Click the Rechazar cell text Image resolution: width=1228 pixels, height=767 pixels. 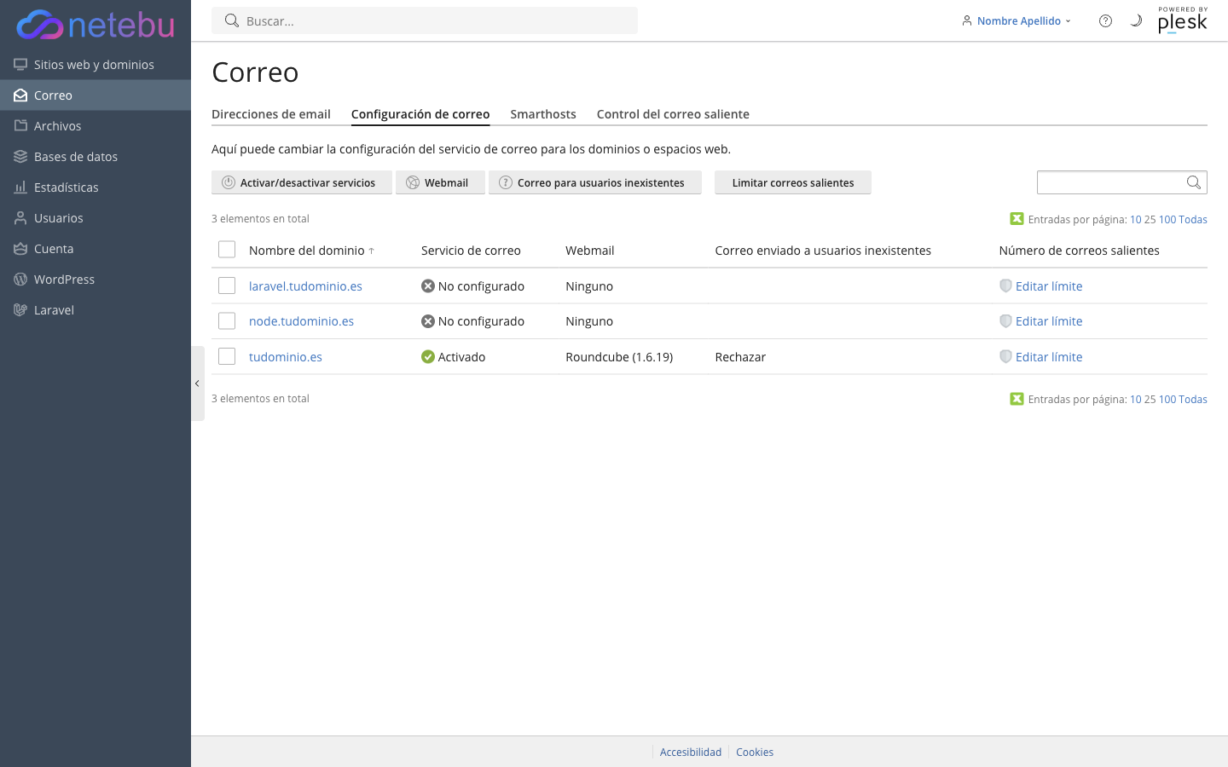pyautogui.click(x=740, y=357)
